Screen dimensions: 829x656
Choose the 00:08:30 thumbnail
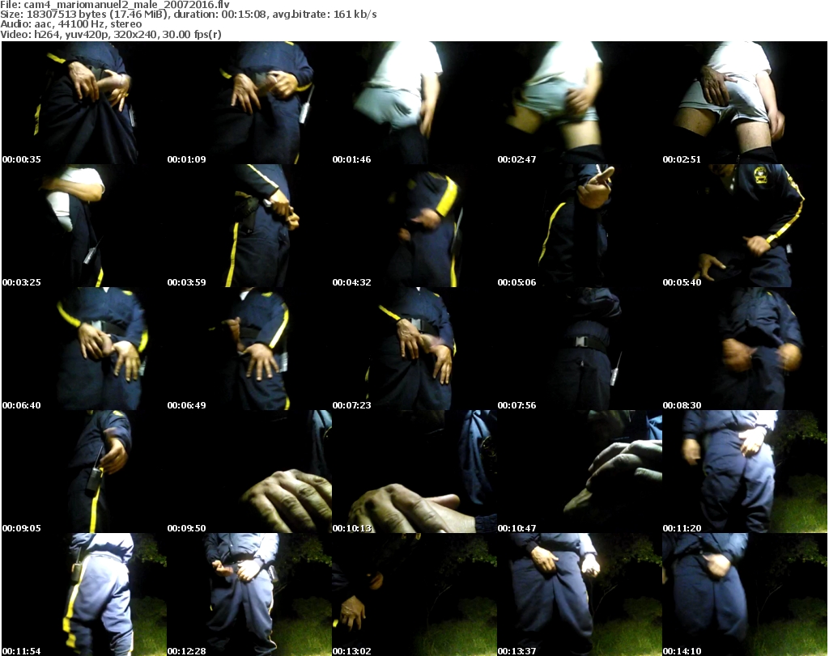tap(745, 349)
